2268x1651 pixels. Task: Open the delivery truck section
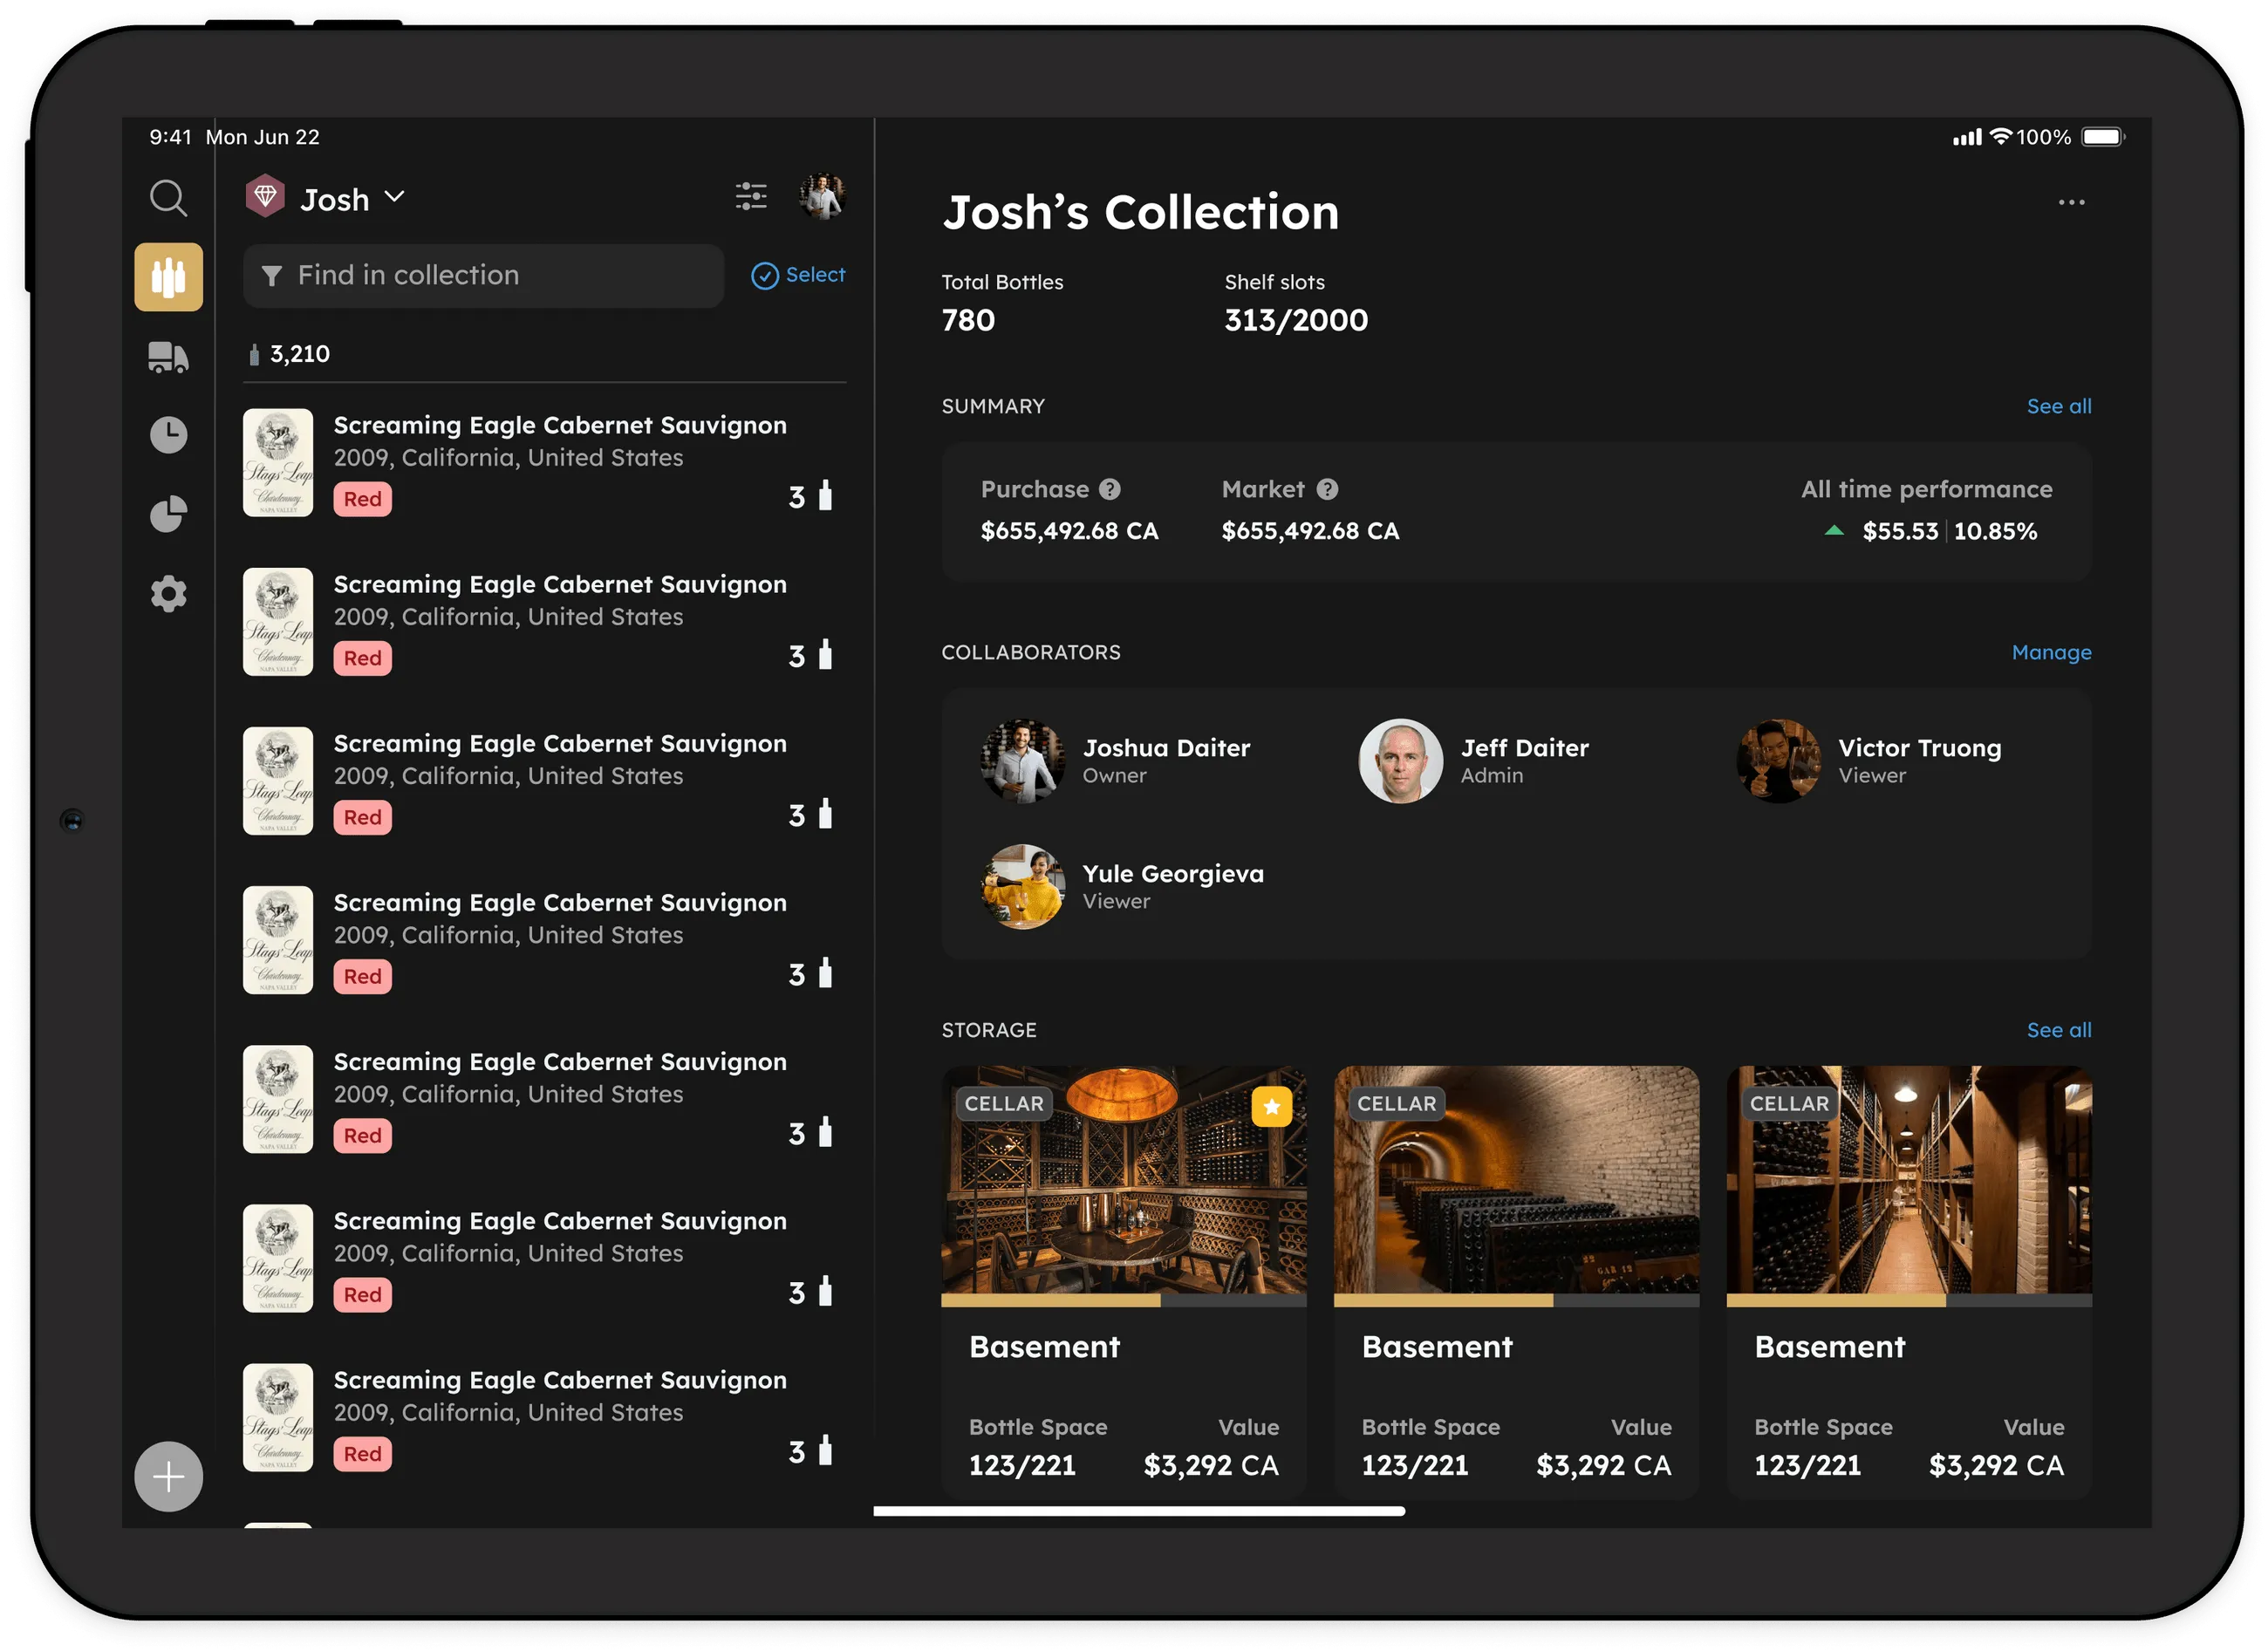point(168,357)
